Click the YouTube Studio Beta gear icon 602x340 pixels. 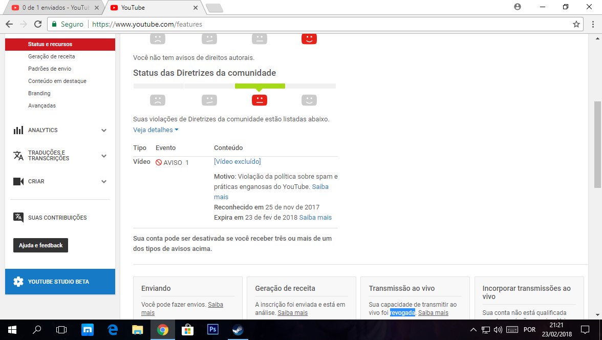click(x=18, y=282)
